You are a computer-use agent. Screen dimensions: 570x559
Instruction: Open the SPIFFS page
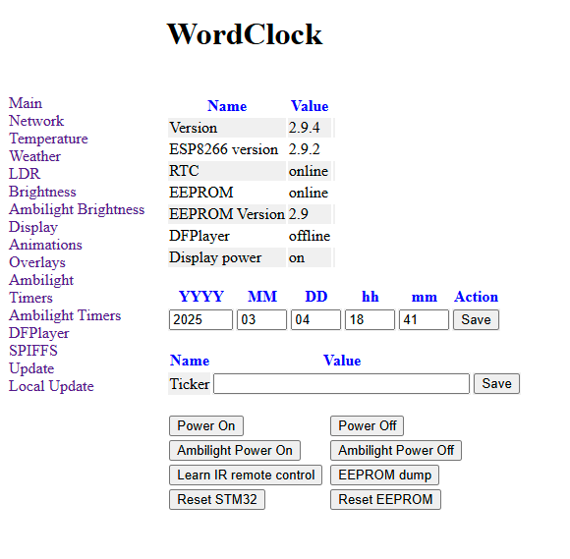click(33, 351)
